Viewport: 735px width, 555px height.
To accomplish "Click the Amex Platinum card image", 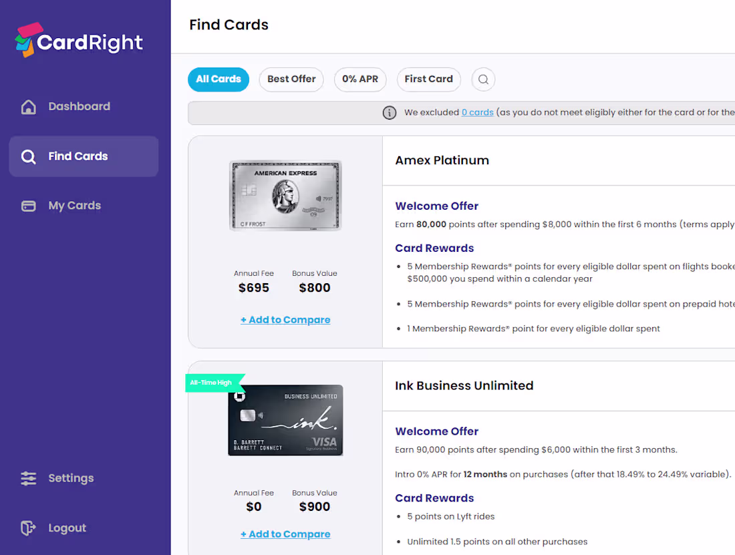I will 285,195.
